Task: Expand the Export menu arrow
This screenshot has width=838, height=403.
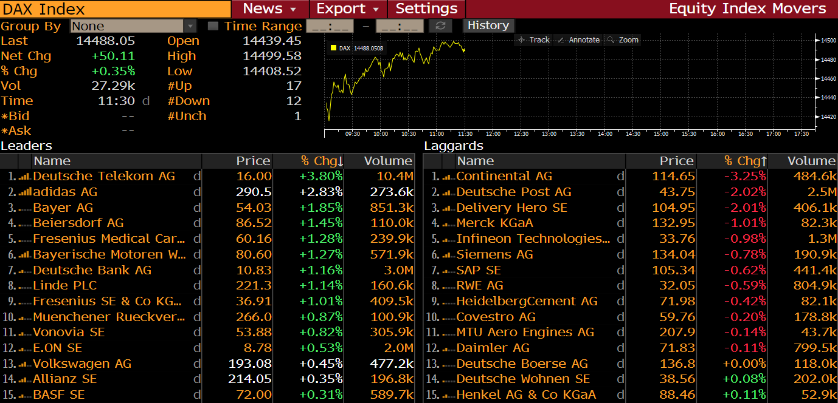Action: pos(376,9)
